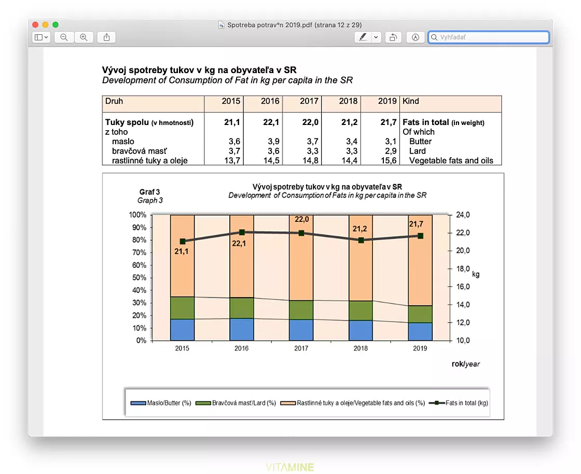
Task: Click the 22,0 data label on chart
Action: [x=301, y=219]
